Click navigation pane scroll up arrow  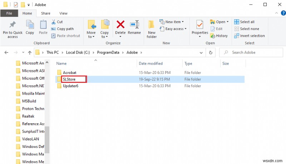tap(47, 62)
